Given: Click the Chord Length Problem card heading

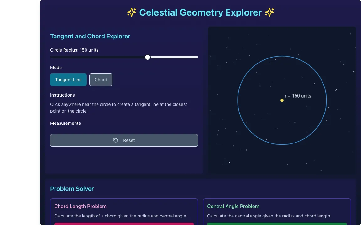Looking at the screenshot, I should (80, 206).
